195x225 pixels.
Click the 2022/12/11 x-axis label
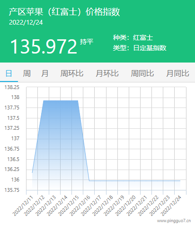pyautogui.click(x=23, y=206)
